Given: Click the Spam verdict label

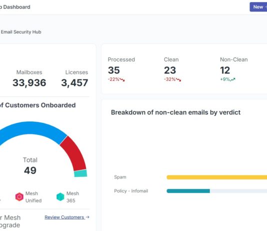Looking at the screenshot, I should [x=120, y=177].
